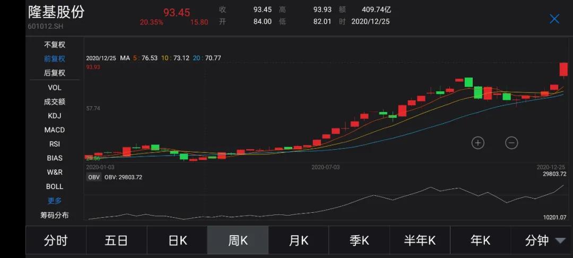
Task: Switch to the 月K tab
Action: tap(299, 240)
